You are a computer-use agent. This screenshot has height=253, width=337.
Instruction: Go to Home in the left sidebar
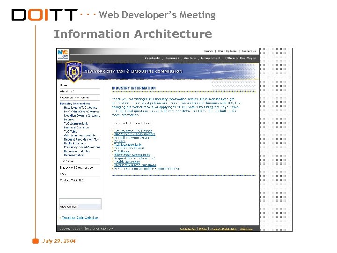pos(63,85)
